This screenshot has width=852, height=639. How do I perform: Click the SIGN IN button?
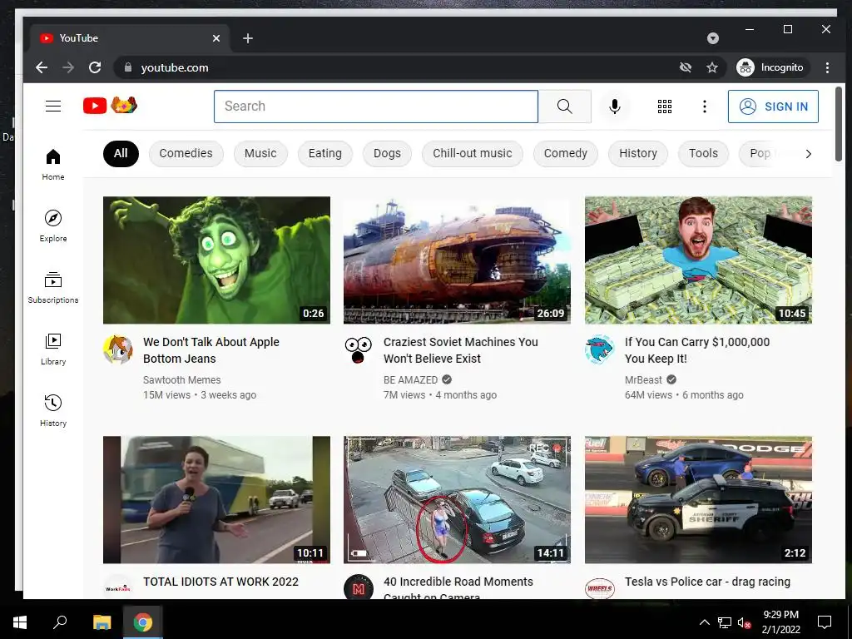click(773, 106)
